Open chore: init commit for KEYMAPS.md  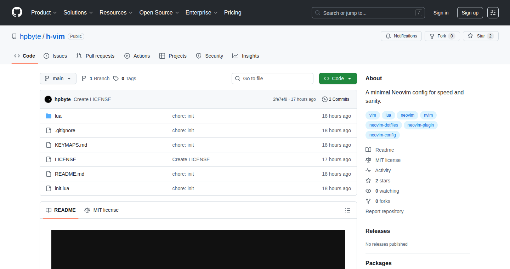click(183, 145)
